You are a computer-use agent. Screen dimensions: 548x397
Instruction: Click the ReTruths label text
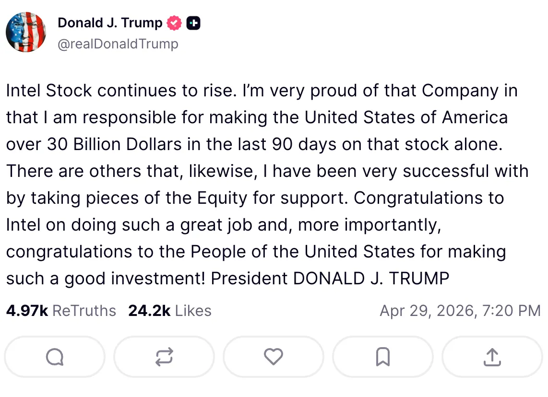click(84, 310)
